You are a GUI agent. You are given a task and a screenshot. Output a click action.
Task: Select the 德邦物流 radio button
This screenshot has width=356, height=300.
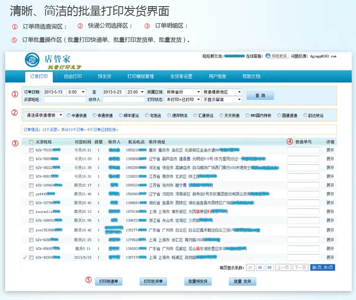pyautogui.click(x=169, y=116)
